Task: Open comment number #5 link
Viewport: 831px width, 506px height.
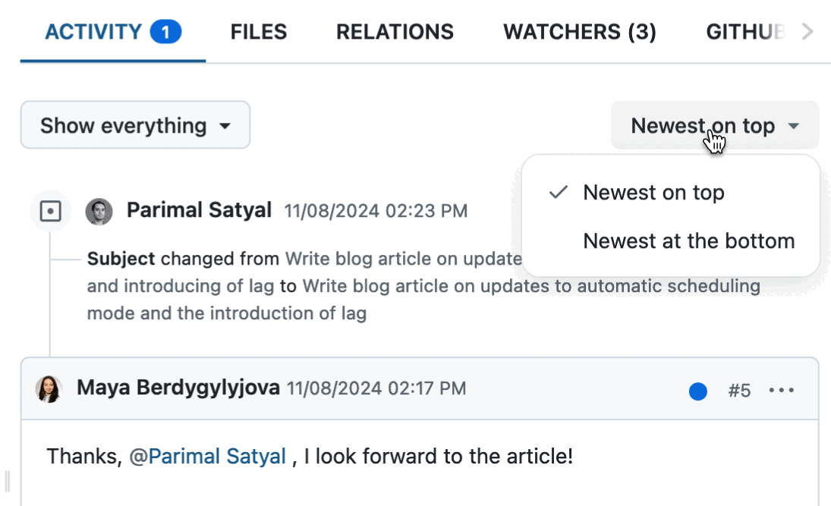Action: 740,390
